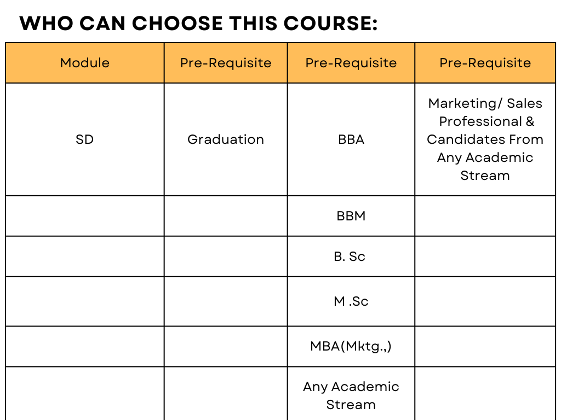Click the empty cell right of MBA(Mktg.,)

pos(485,346)
